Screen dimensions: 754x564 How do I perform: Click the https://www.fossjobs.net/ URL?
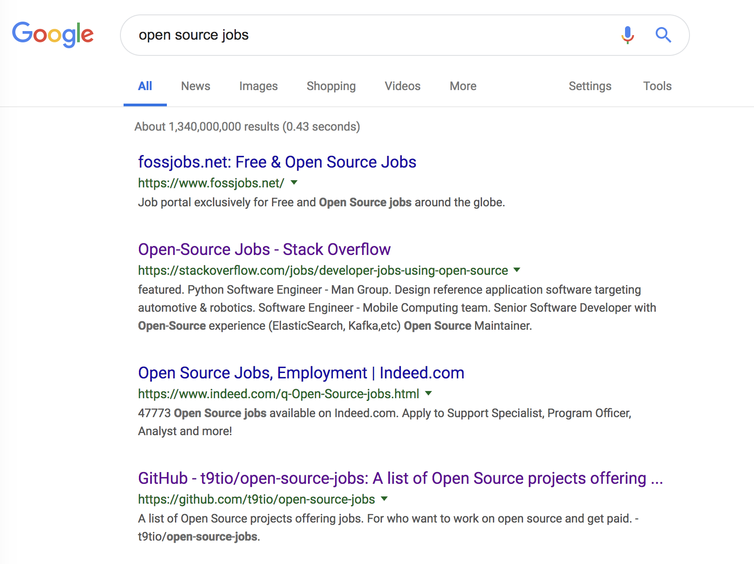(211, 183)
